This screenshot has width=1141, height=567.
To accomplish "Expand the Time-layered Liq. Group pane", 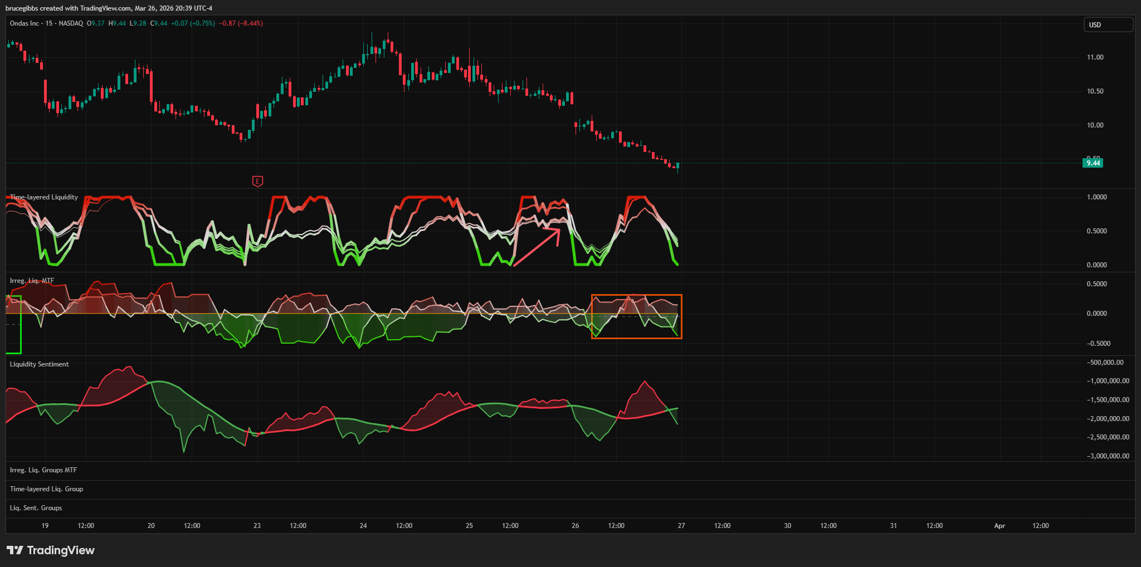I will [x=46, y=489].
